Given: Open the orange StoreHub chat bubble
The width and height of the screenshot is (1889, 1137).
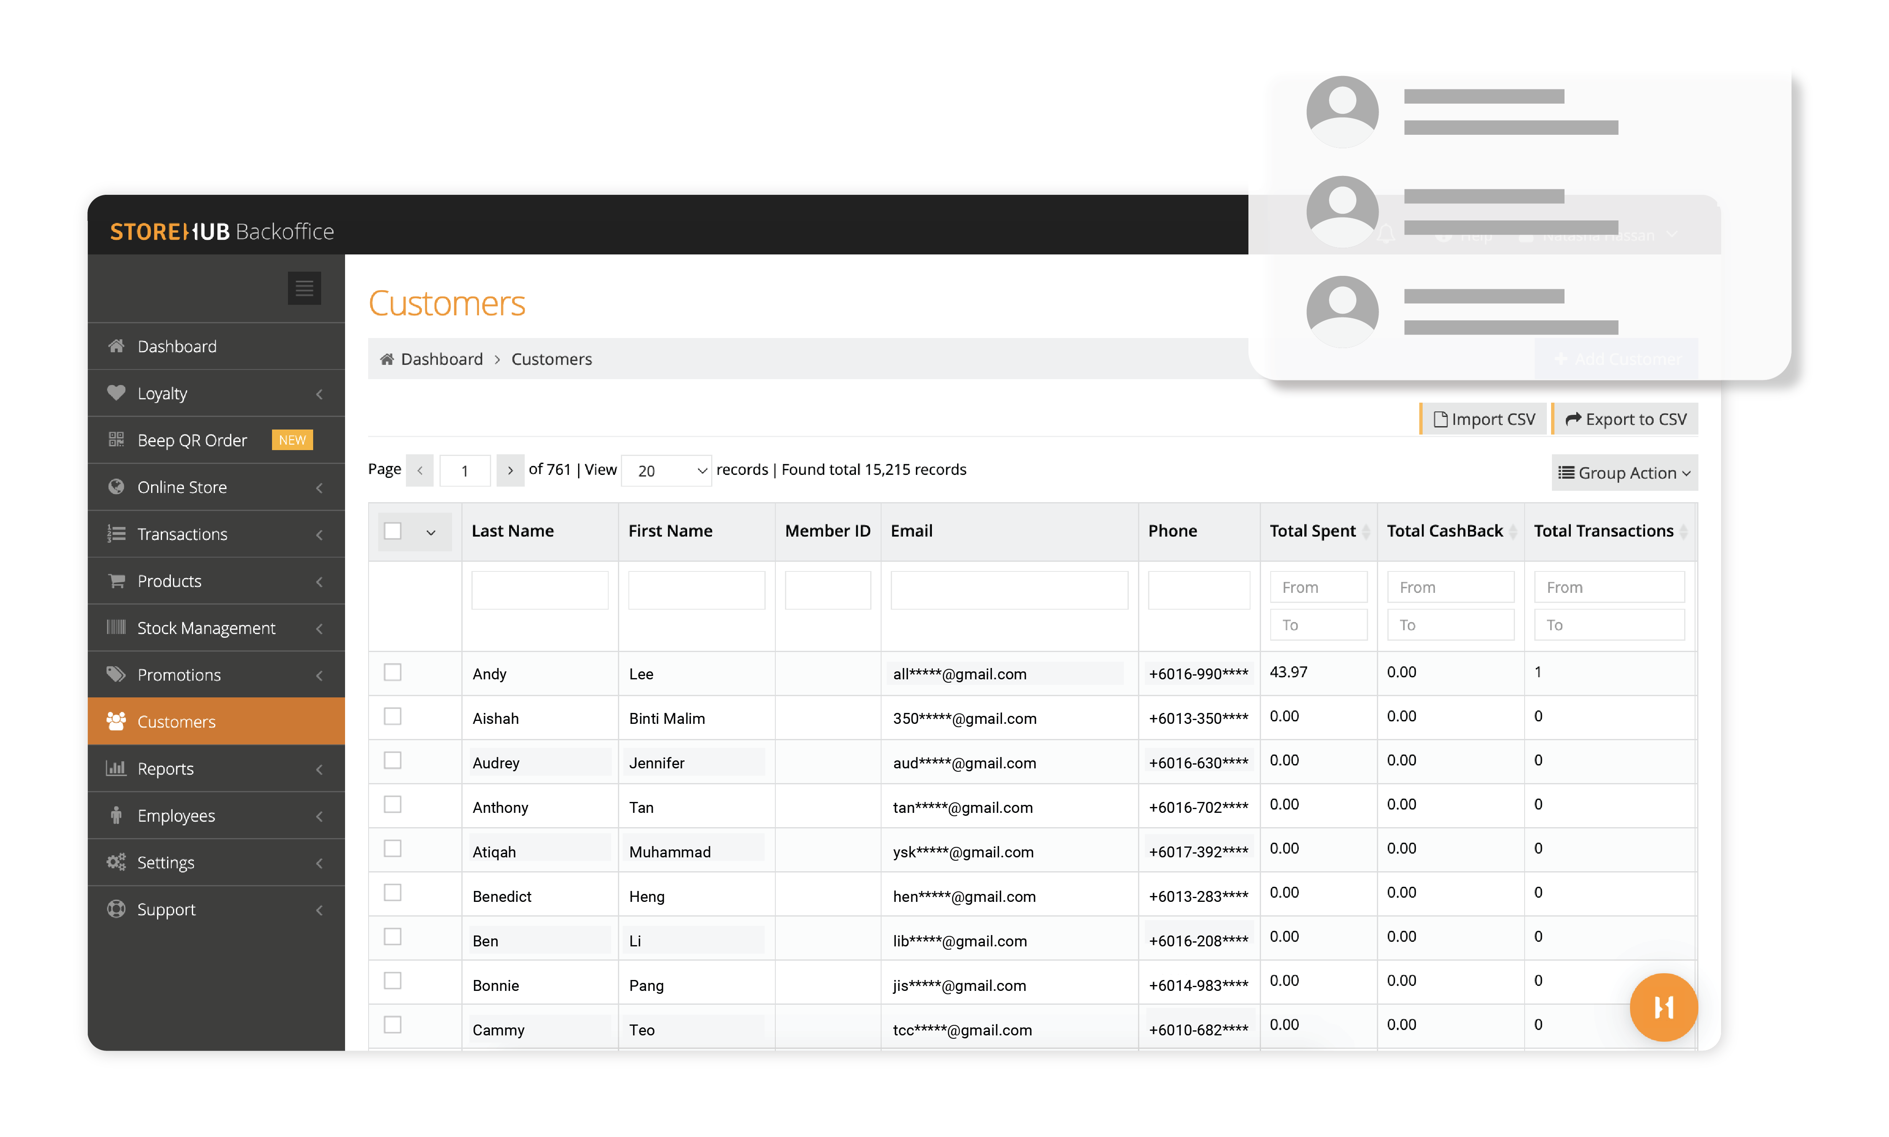Looking at the screenshot, I should (1663, 1007).
